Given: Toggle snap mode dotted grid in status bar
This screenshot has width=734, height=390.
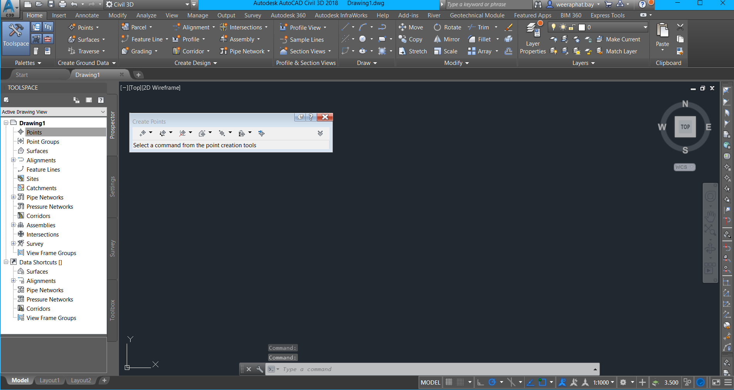Looking at the screenshot, I should 460,382.
